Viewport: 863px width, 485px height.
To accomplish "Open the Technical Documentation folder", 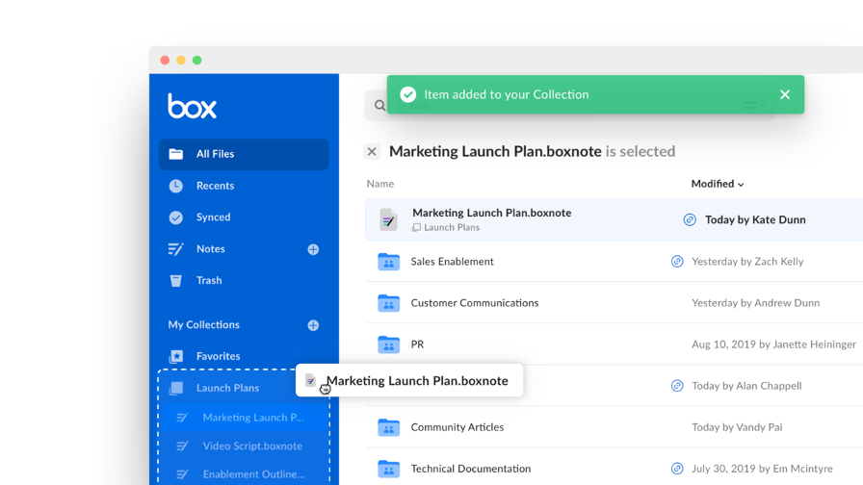I will tap(471, 469).
